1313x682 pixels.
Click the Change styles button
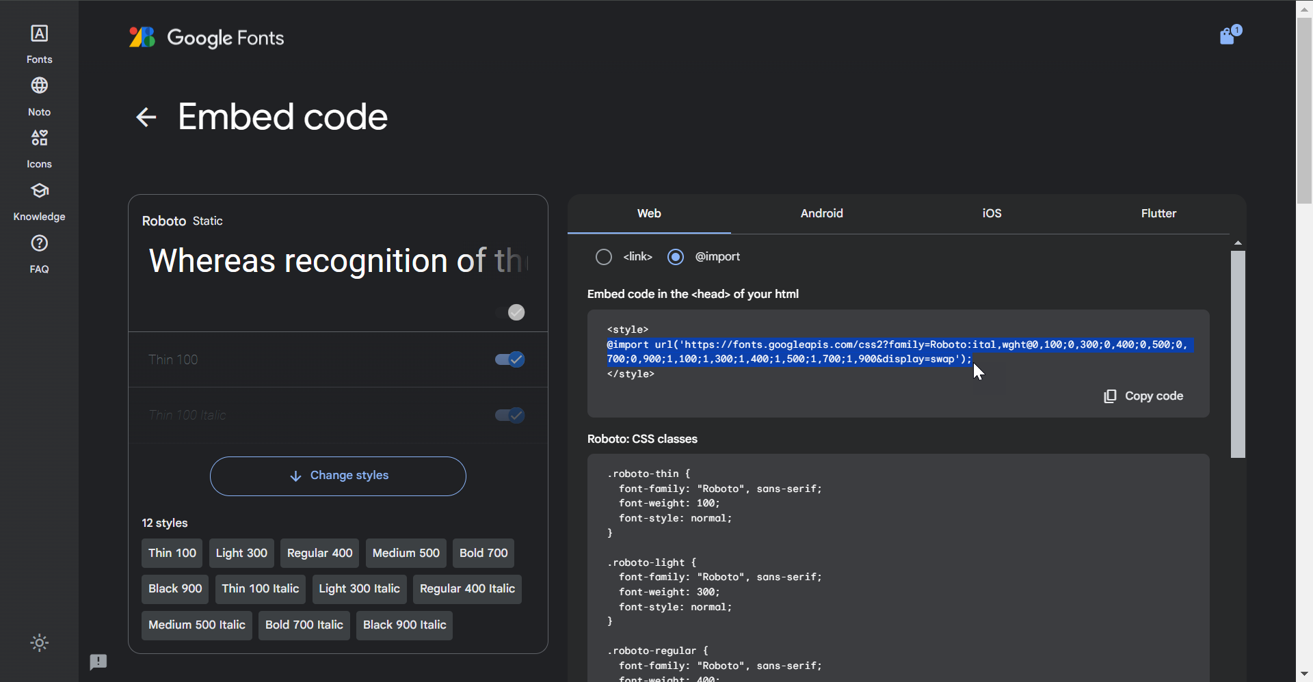click(338, 476)
